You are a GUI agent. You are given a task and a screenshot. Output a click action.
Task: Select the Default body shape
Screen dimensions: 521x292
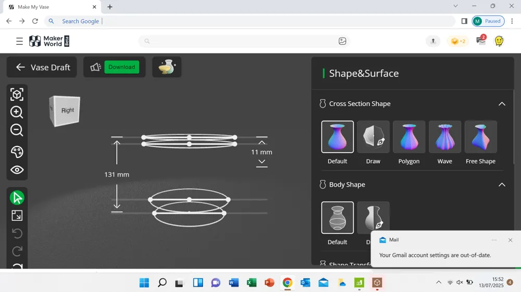click(x=337, y=217)
